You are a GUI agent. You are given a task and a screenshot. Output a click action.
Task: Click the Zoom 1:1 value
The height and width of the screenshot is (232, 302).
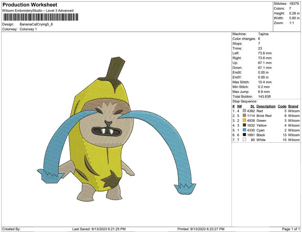pos(291,23)
